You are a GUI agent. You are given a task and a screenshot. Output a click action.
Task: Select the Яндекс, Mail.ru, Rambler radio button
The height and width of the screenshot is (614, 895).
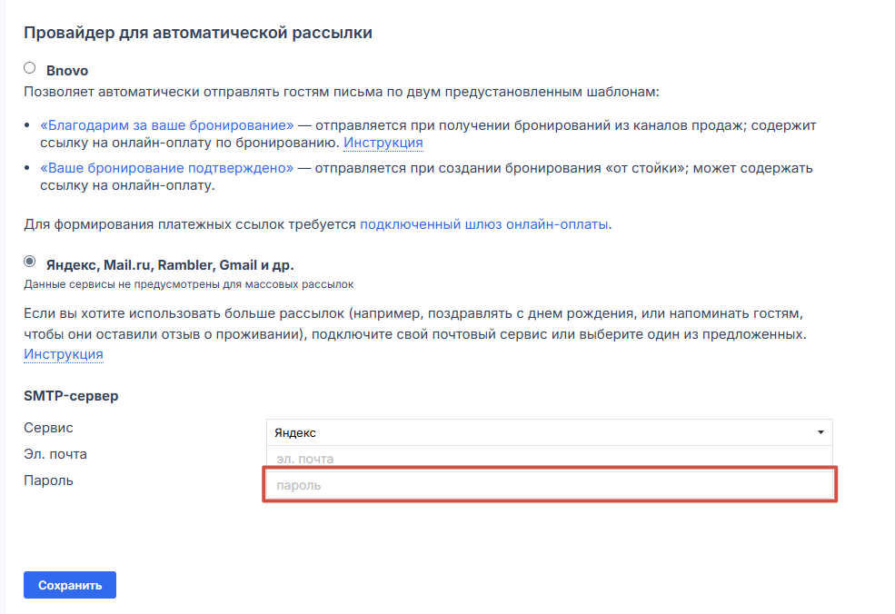point(30,262)
